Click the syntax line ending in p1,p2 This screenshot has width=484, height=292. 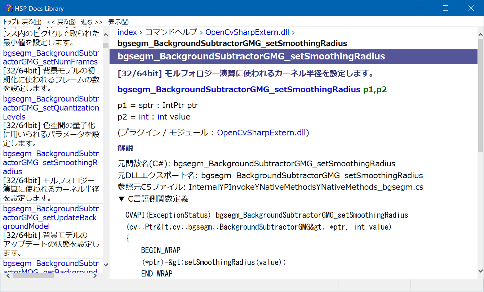pos(252,90)
